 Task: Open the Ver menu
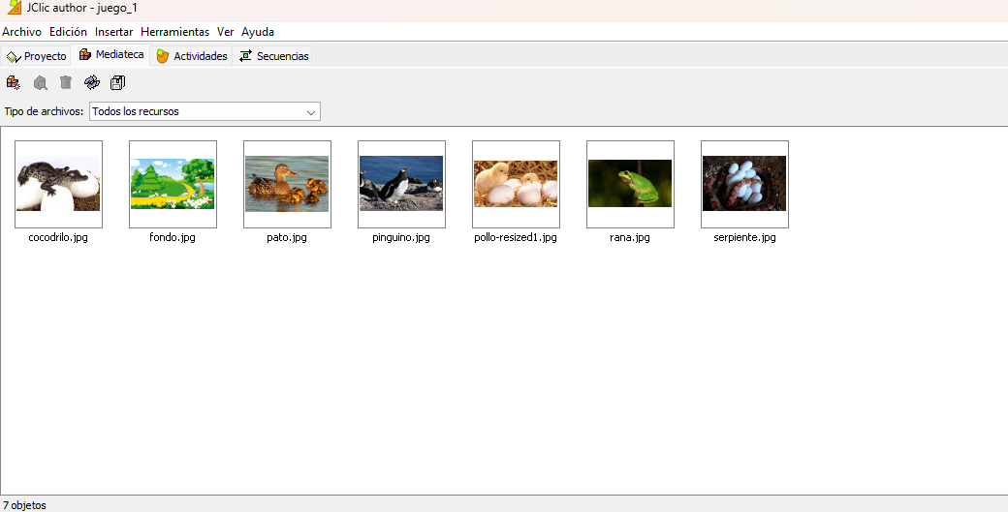coord(225,31)
